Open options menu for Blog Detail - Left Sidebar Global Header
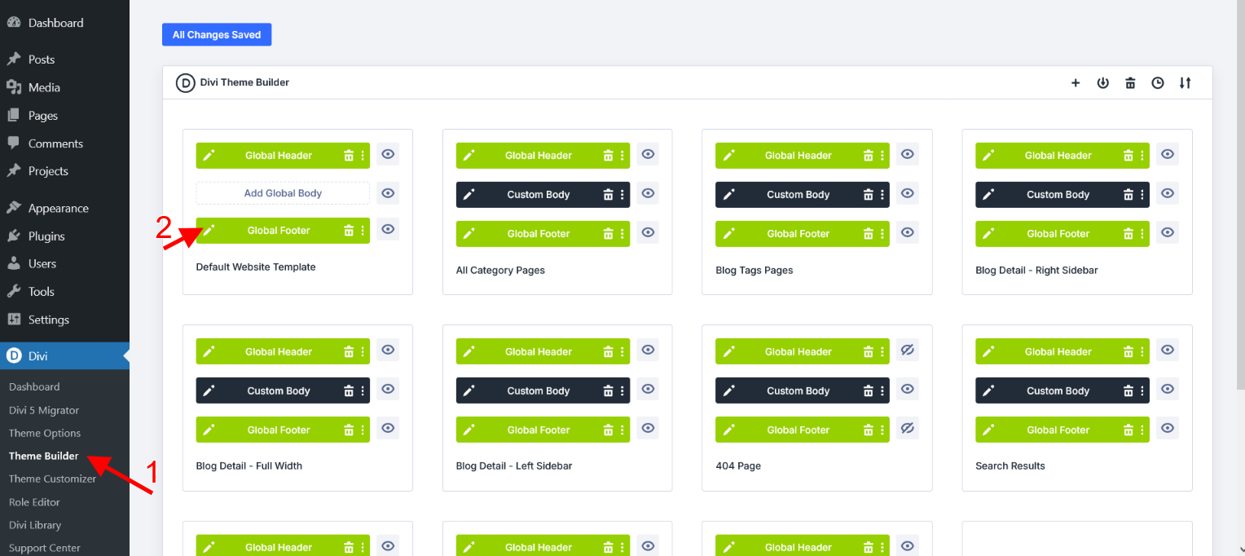Viewport: 1245px width, 556px height. 622,352
